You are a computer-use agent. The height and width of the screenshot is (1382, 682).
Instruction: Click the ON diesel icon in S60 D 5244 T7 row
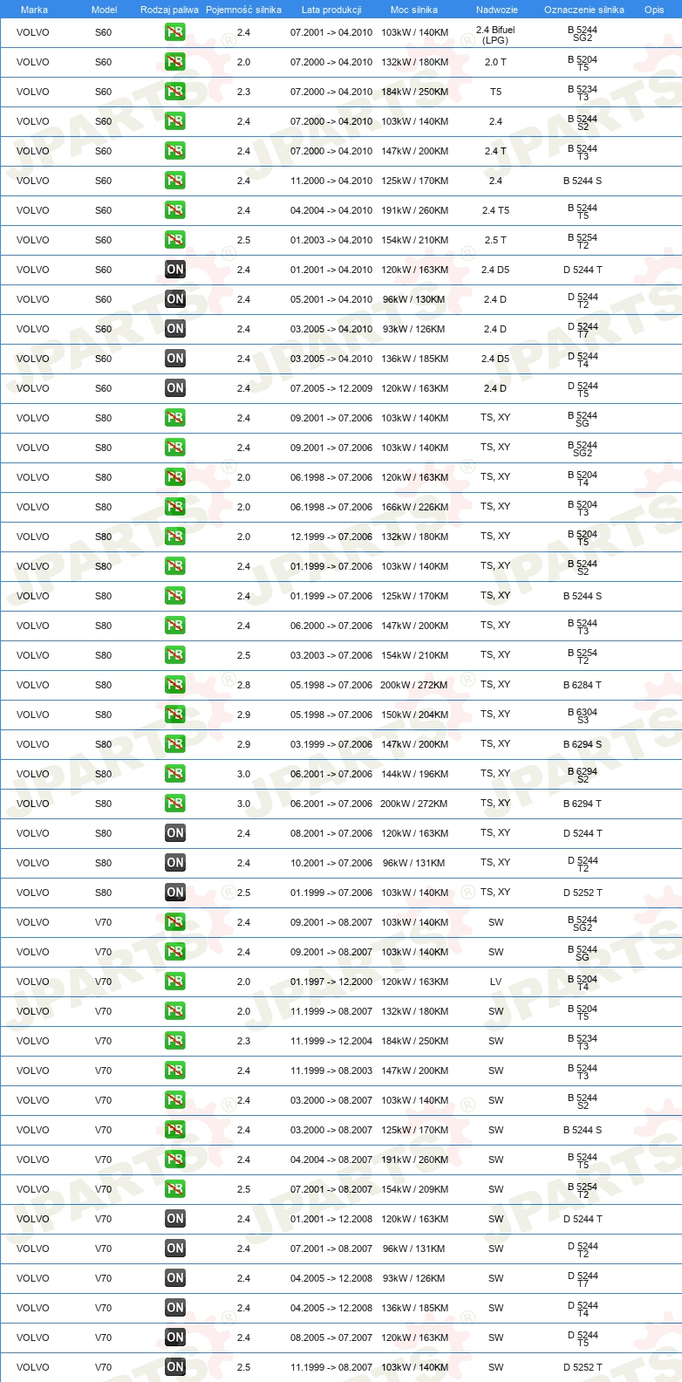point(175,329)
